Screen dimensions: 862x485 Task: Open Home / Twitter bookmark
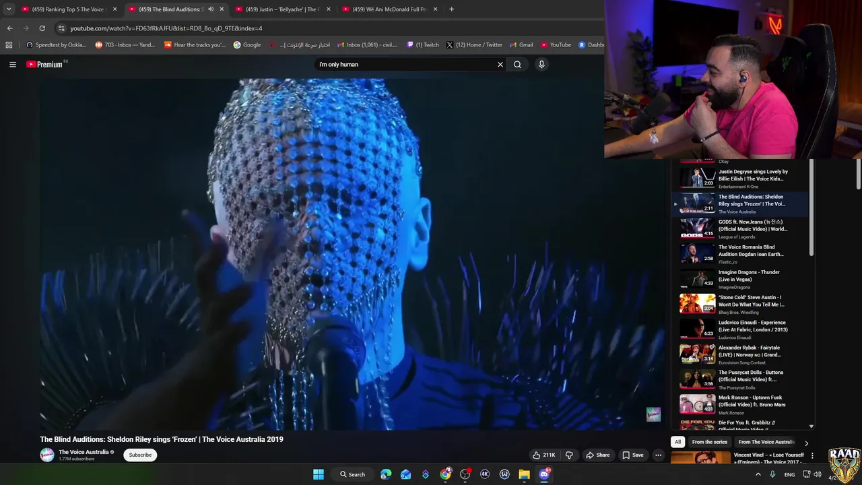click(474, 45)
